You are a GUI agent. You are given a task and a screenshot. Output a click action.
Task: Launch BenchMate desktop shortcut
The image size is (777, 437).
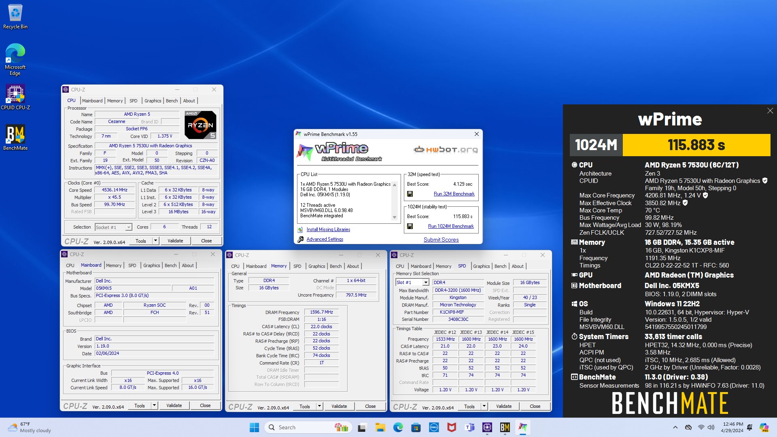[15, 138]
